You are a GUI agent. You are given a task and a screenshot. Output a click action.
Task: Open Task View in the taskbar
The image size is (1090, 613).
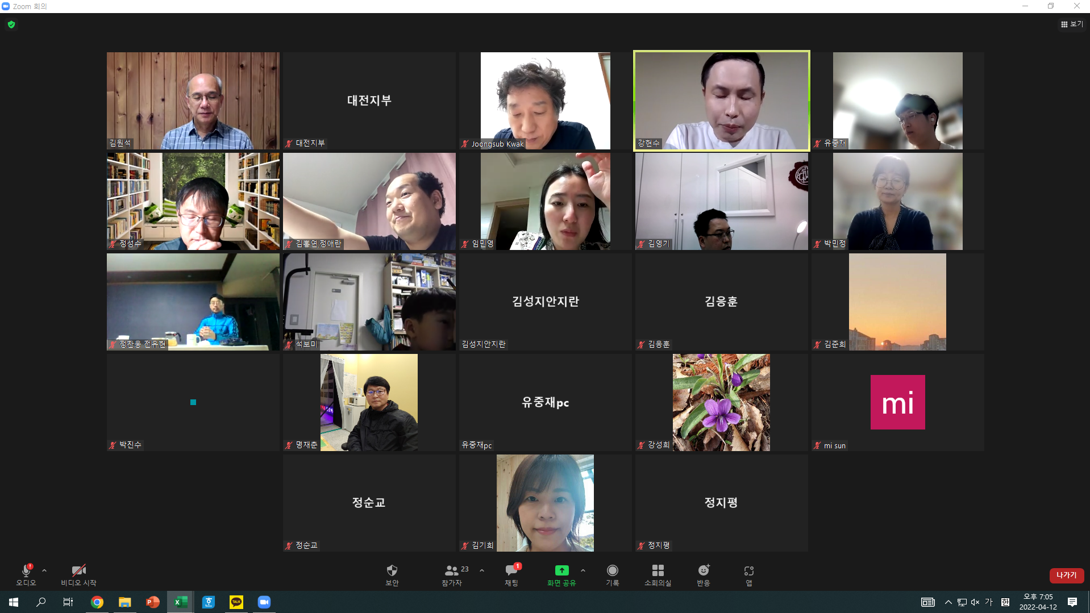pos(68,602)
